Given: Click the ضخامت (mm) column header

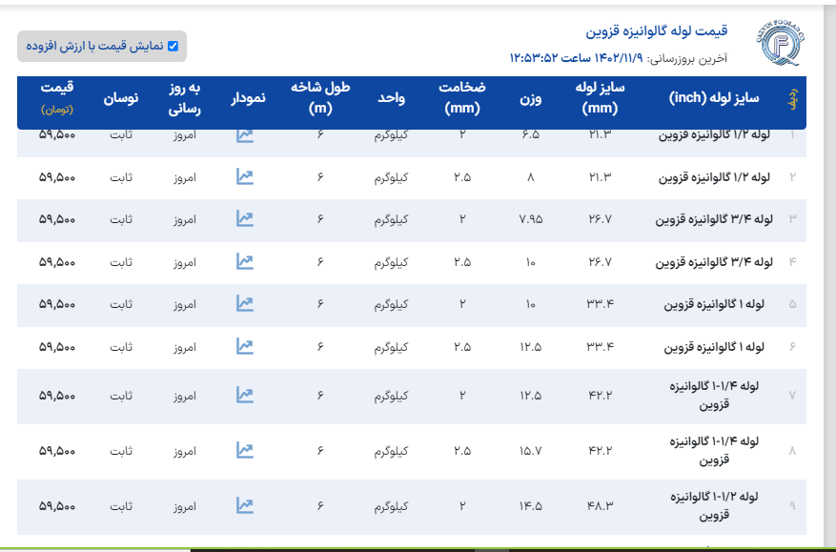Looking at the screenshot, I should pyautogui.click(x=462, y=97).
